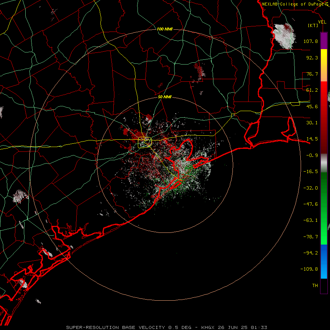330x330 pixels.
Task: Click the 30.1 velocity scale value
Action: tap(312, 123)
